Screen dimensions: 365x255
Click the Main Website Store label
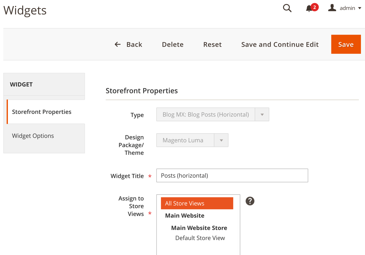tap(199, 228)
